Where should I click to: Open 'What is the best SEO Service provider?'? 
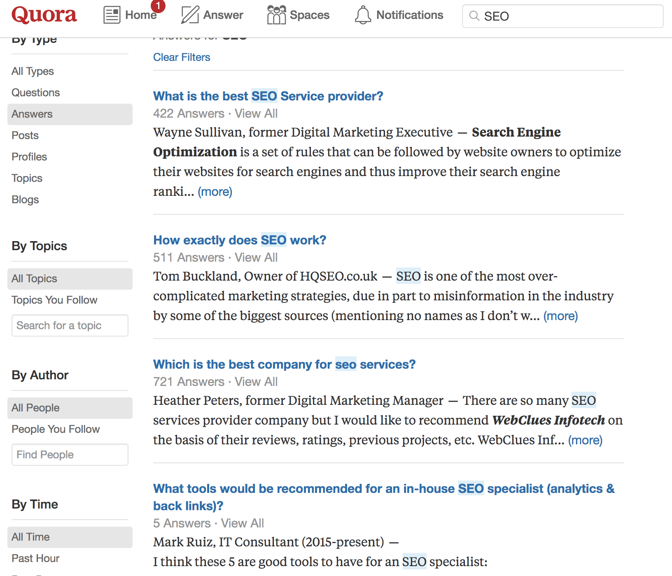[268, 96]
